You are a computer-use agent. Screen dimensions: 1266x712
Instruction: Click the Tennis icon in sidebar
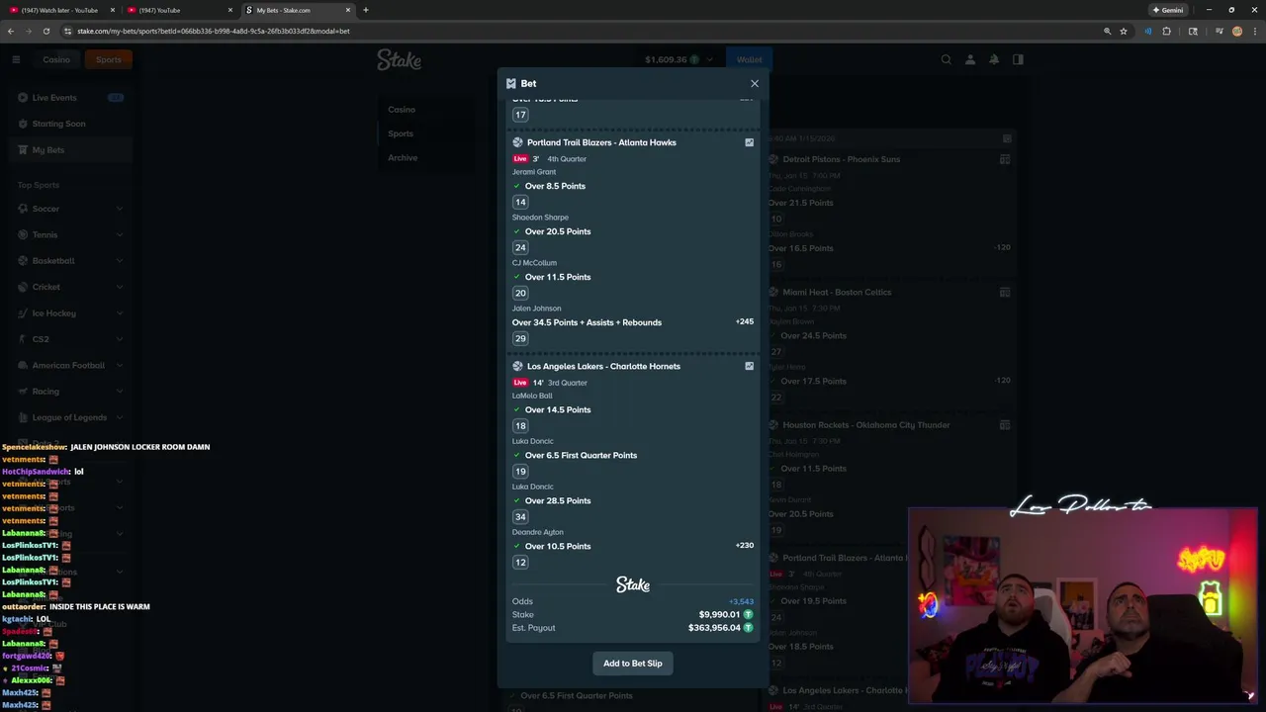point(23,234)
